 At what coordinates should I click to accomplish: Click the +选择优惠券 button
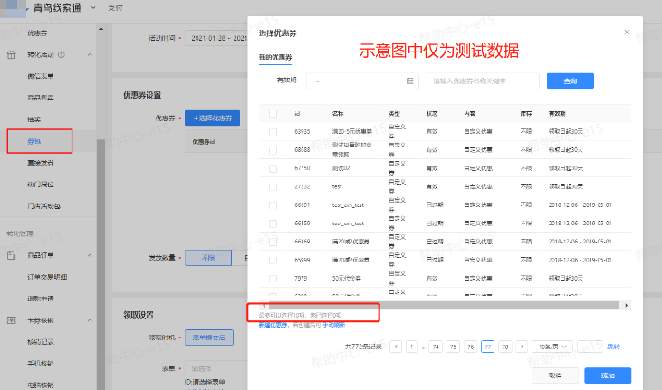click(x=212, y=119)
